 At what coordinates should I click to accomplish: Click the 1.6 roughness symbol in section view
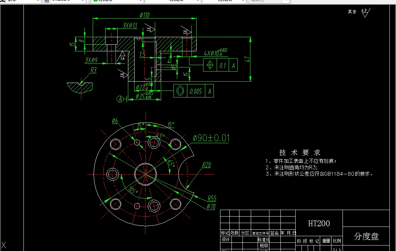[x=122, y=56]
